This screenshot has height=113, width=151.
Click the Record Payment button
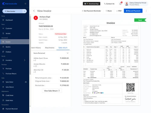pos(133,11)
